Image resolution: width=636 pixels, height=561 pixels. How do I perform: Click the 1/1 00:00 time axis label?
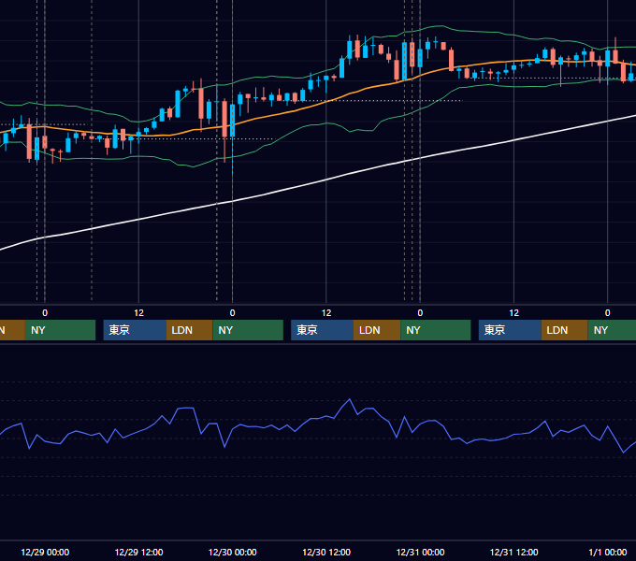608,552
